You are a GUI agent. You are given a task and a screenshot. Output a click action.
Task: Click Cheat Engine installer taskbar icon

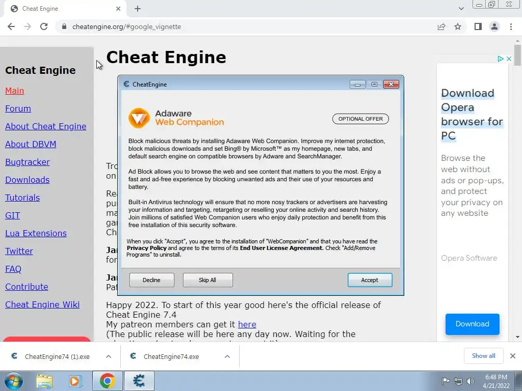[139, 381]
